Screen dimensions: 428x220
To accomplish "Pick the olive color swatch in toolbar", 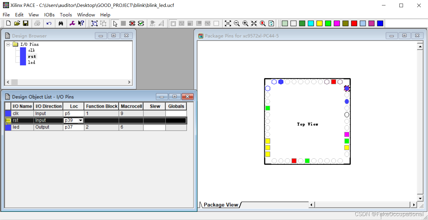I will tap(345, 23).
